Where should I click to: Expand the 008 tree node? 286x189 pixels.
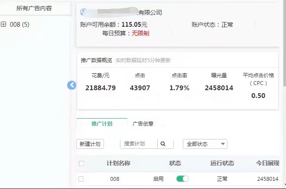coord(3,24)
